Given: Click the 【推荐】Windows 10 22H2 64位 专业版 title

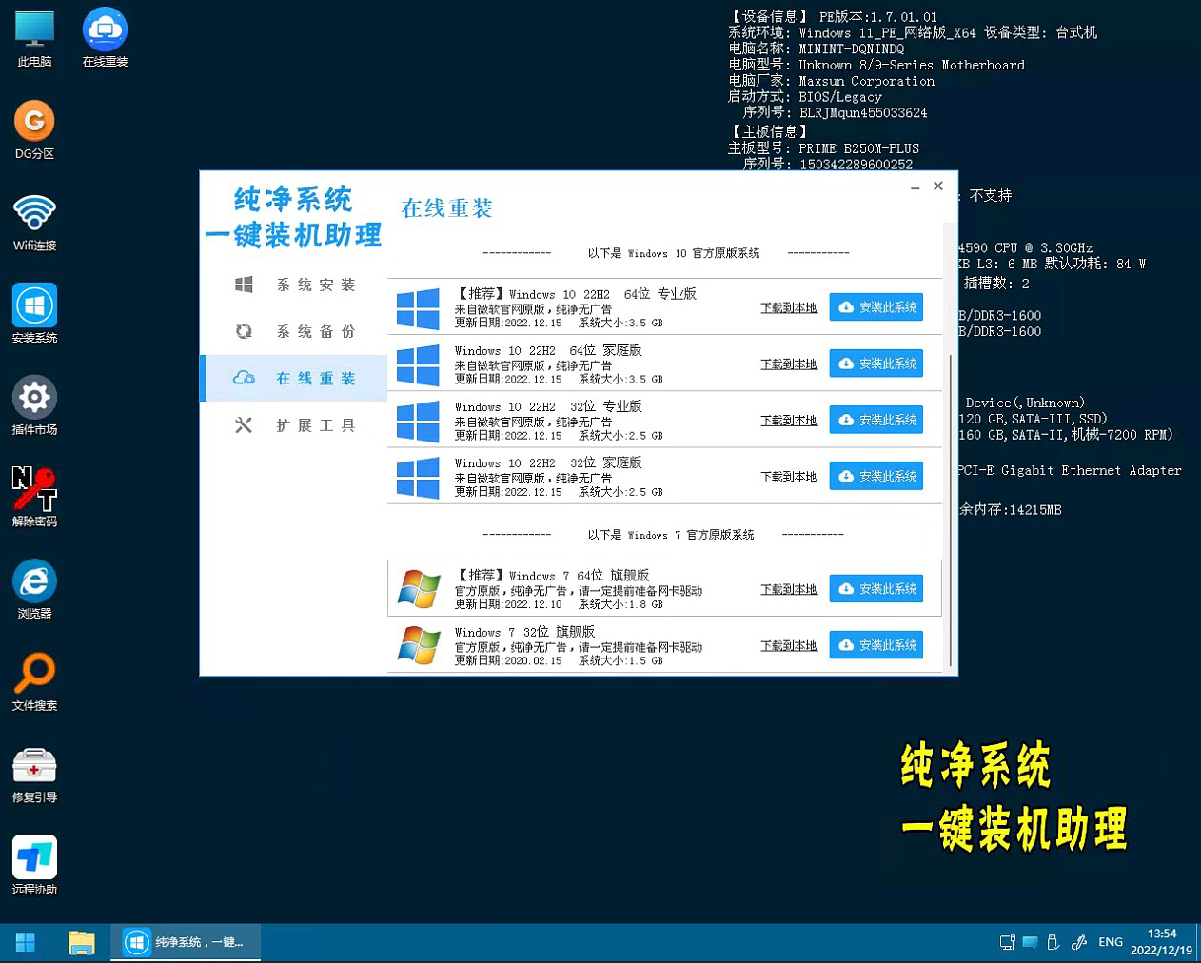Looking at the screenshot, I should click(x=575, y=294).
